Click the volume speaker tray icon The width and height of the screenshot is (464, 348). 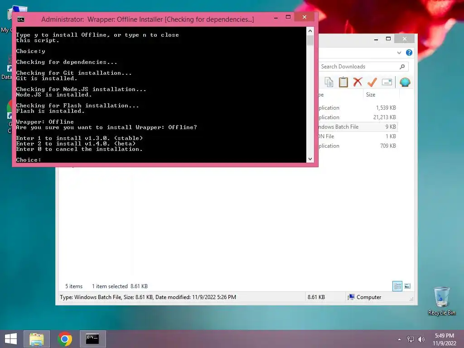click(421, 339)
